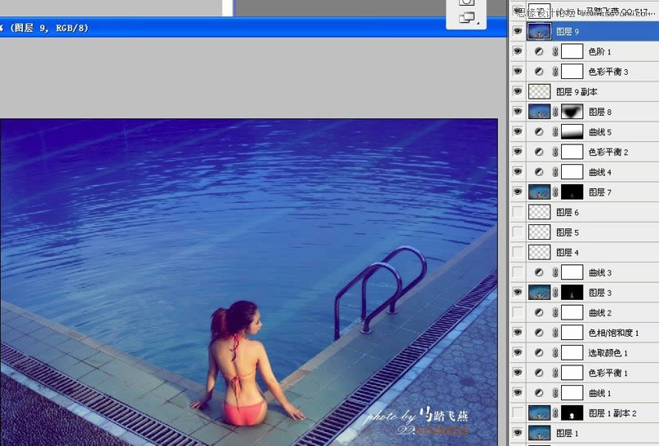Select the gradient mask of 曲线 5
Screen dimensions: 659x446
[572, 131]
